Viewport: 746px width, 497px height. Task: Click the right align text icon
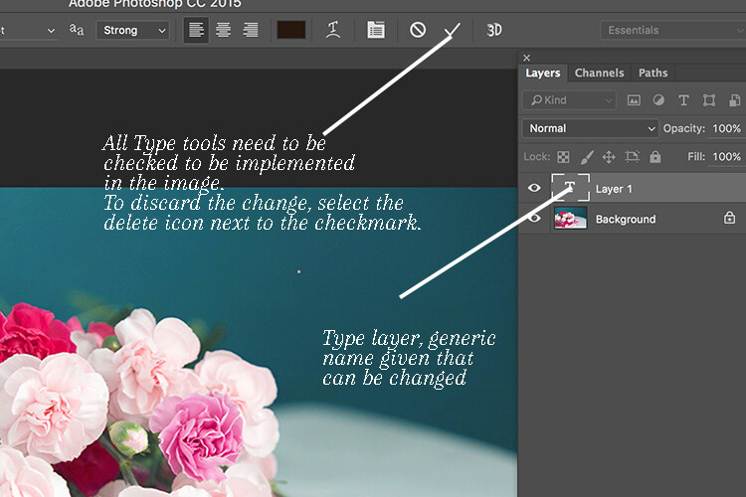tap(251, 30)
